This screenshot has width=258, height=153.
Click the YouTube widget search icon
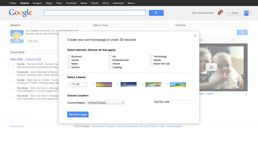pos(242,32)
